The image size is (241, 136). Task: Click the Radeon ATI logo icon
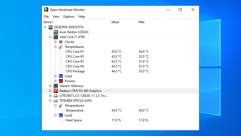click(56, 91)
